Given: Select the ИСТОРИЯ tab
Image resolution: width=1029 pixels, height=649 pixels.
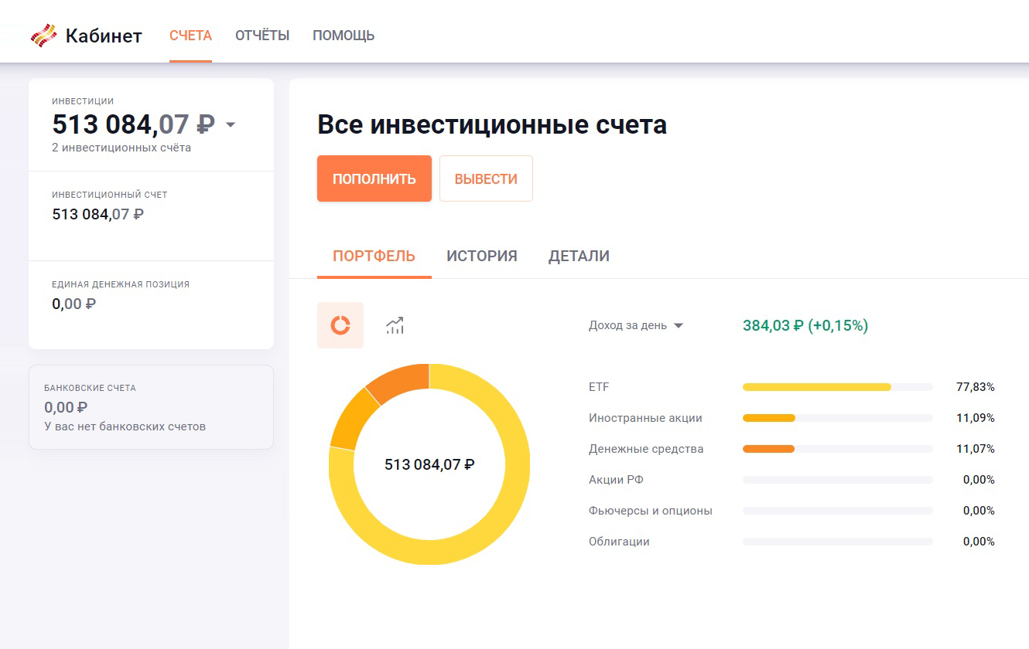Looking at the screenshot, I should [x=482, y=256].
